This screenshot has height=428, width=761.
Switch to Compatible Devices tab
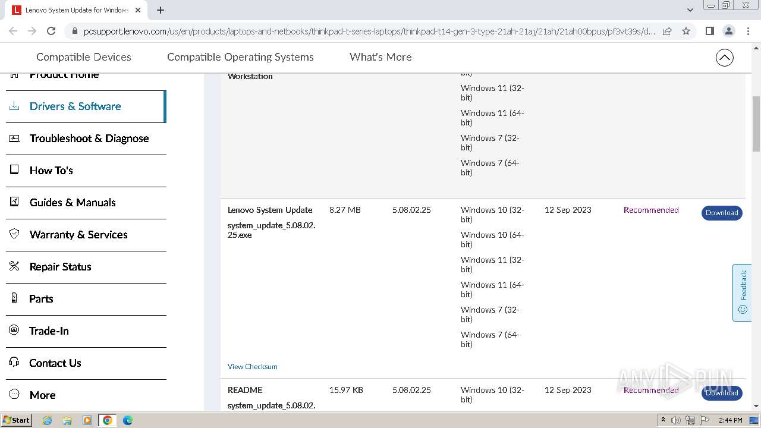pos(84,57)
